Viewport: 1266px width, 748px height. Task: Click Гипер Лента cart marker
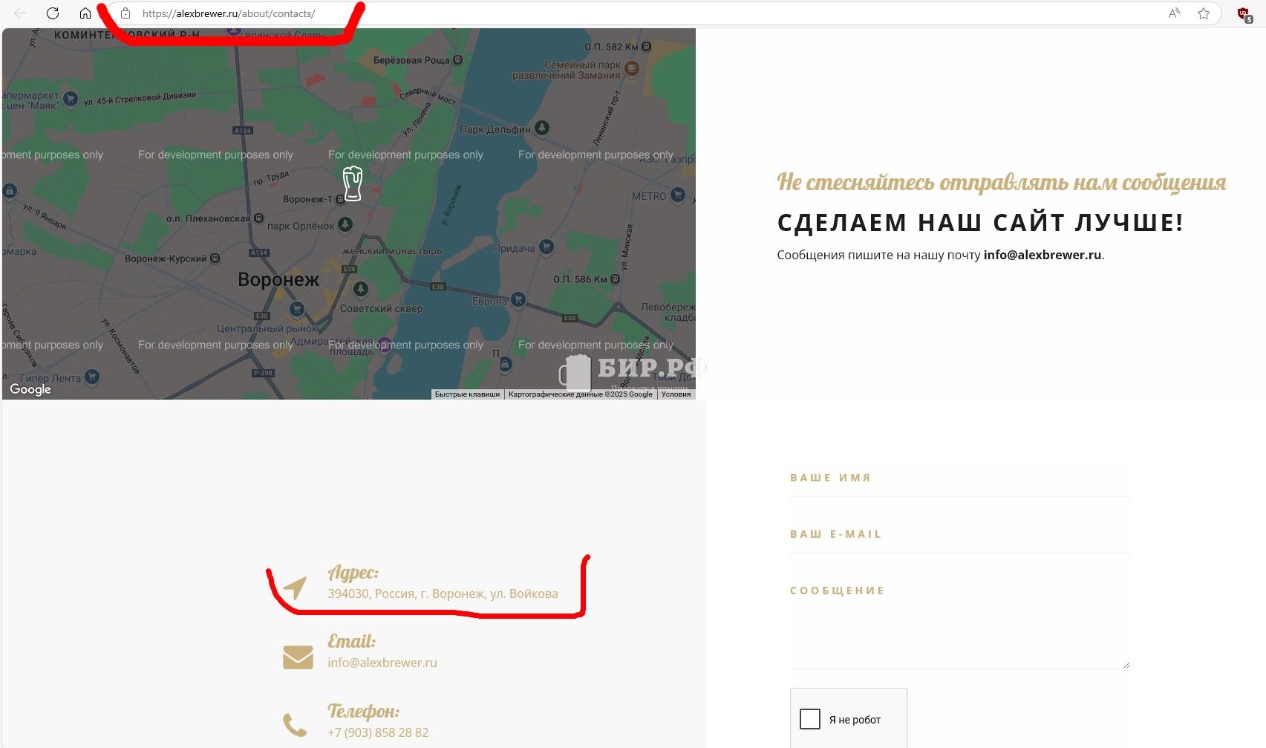tap(92, 377)
